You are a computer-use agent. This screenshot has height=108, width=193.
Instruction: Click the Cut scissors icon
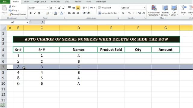click(10, 6)
